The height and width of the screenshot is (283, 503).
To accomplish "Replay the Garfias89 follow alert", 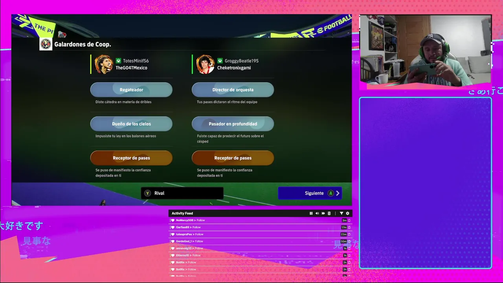I will pyautogui.click(x=349, y=228).
